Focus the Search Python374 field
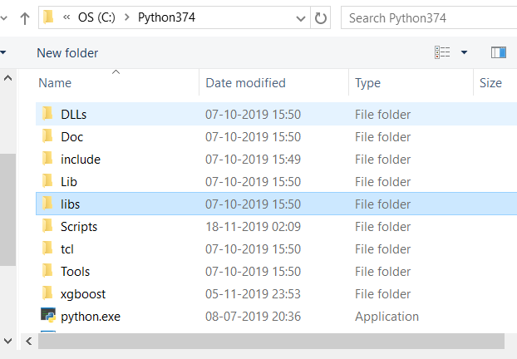517x359 pixels. [x=429, y=17]
